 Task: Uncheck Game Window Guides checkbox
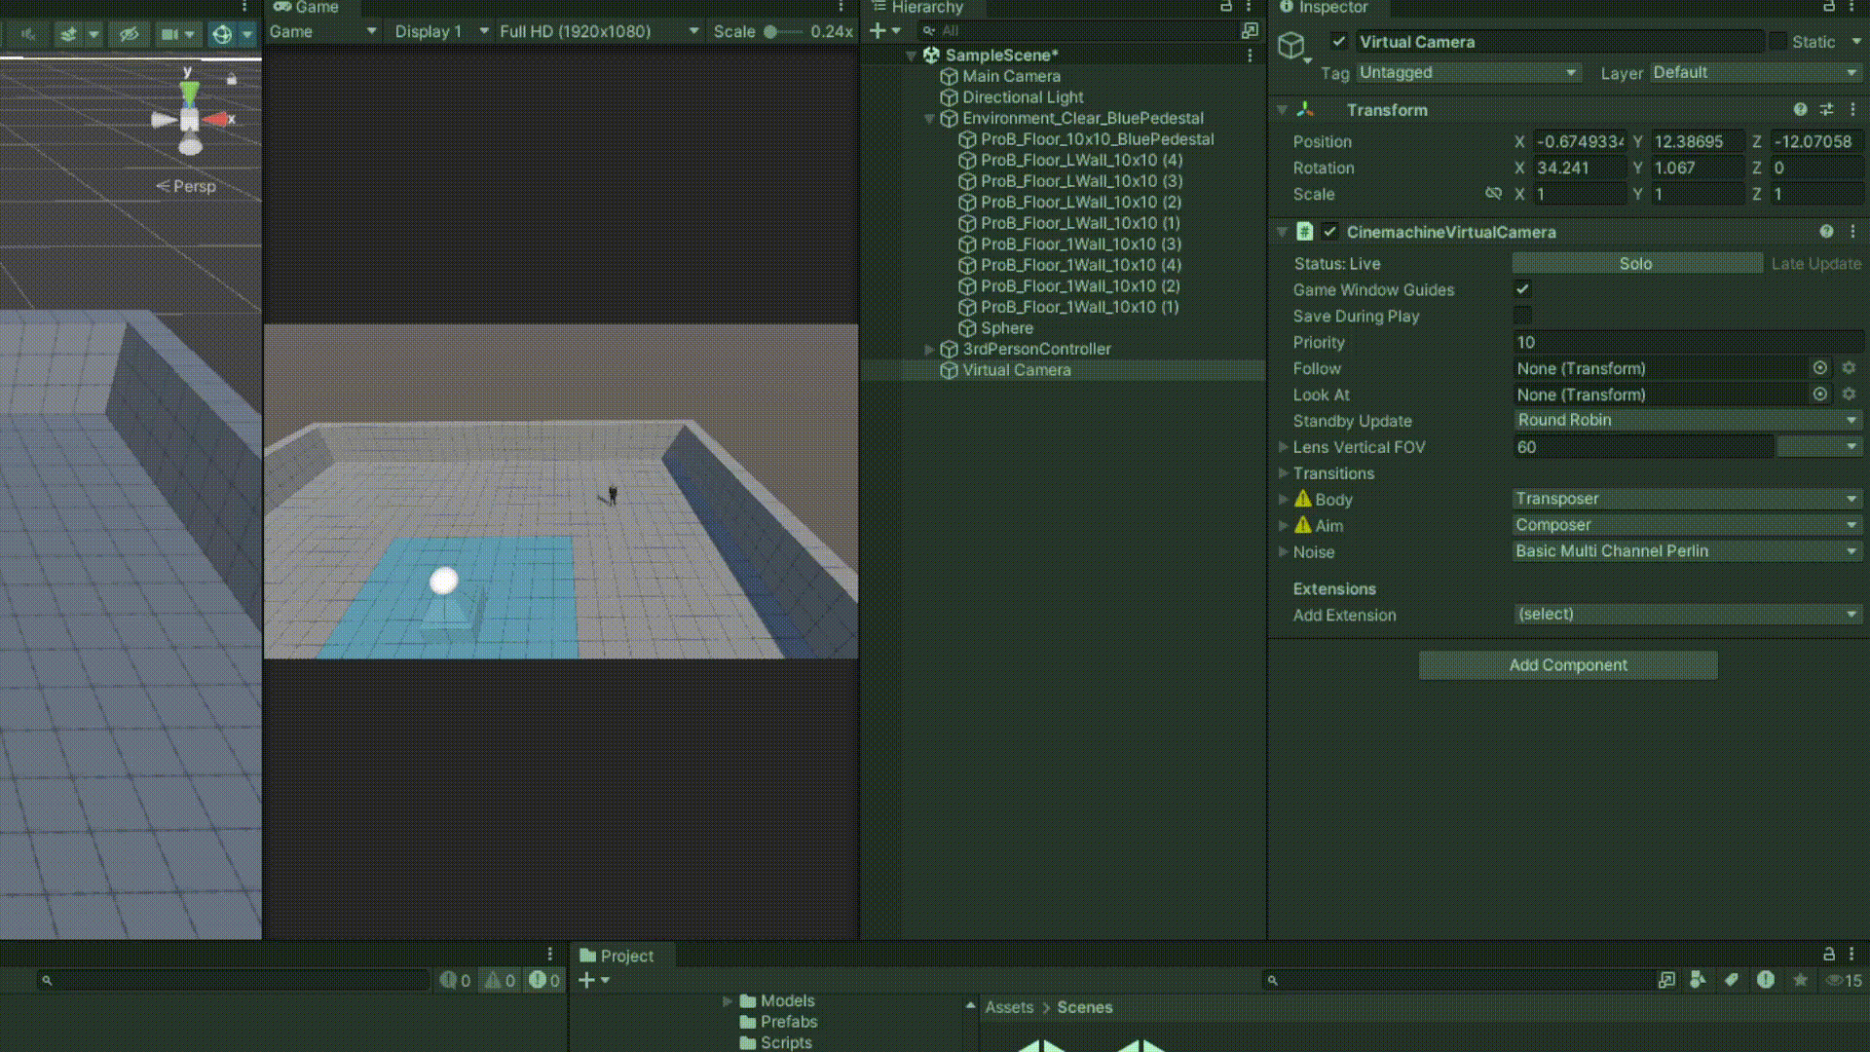tap(1522, 289)
